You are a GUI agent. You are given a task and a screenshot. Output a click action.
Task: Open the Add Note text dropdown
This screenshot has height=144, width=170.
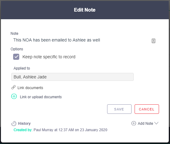pos(145,124)
